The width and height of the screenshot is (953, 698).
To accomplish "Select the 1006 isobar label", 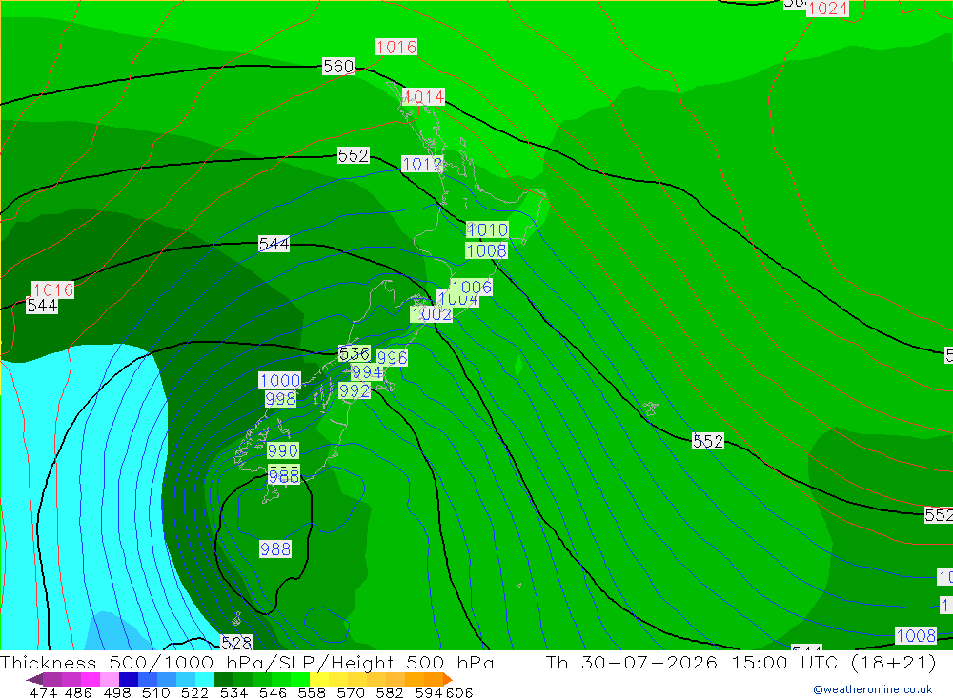I will [x=472, y=288].
